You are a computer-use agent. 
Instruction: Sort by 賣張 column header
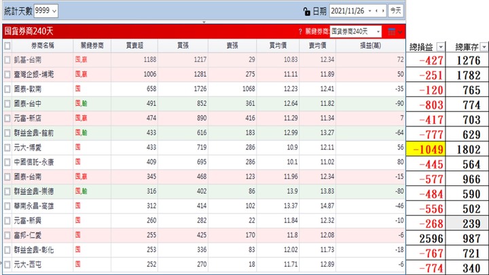click(x=232, y=45)
